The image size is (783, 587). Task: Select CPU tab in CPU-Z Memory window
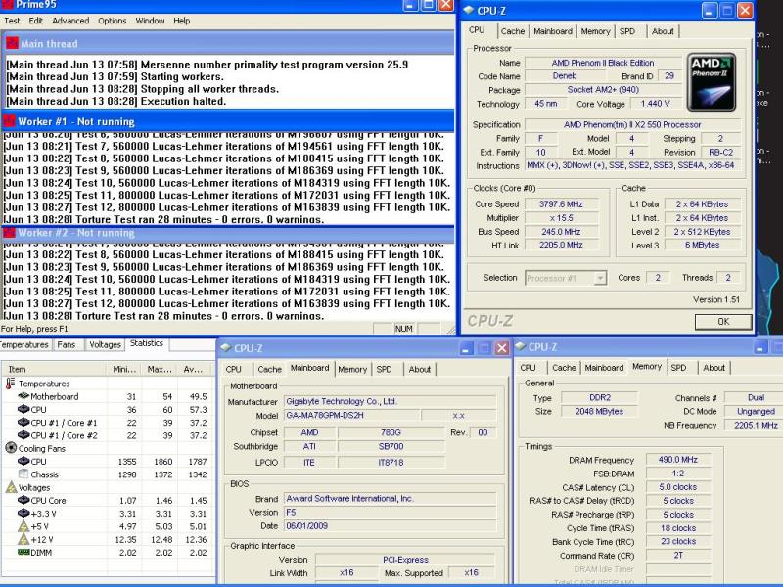coord(528,368)
